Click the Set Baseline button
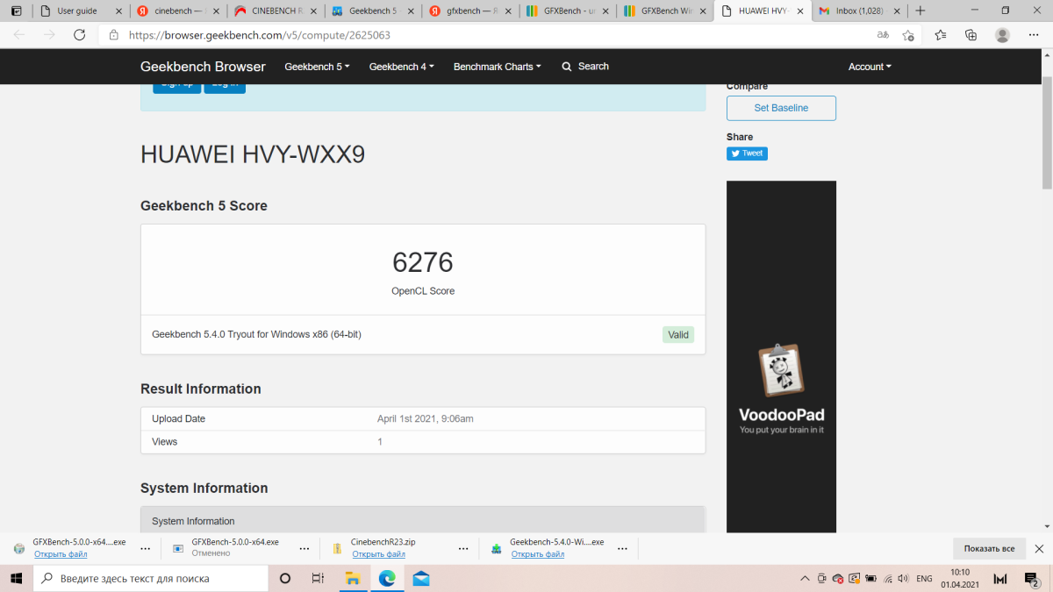Viewport: 1053px width, 592px height. (781, 108)
